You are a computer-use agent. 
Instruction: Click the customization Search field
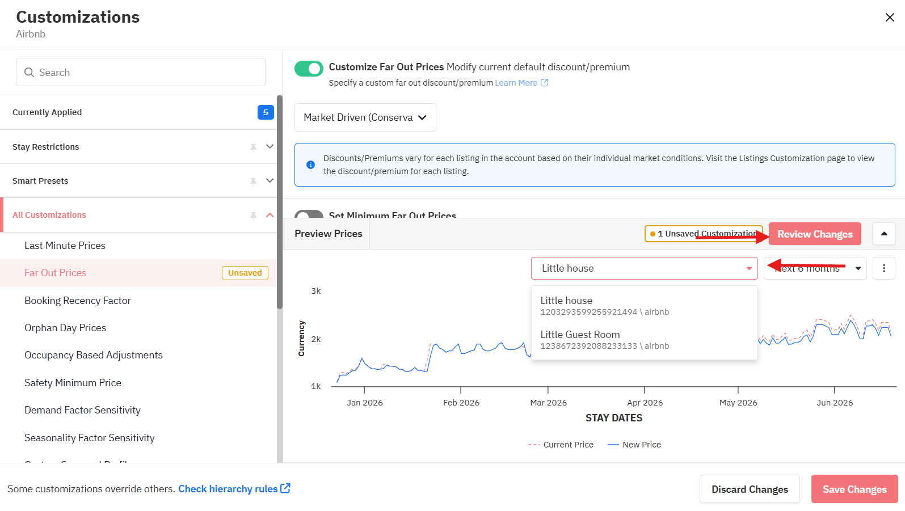pyautogui.click(x=141, y=73)
